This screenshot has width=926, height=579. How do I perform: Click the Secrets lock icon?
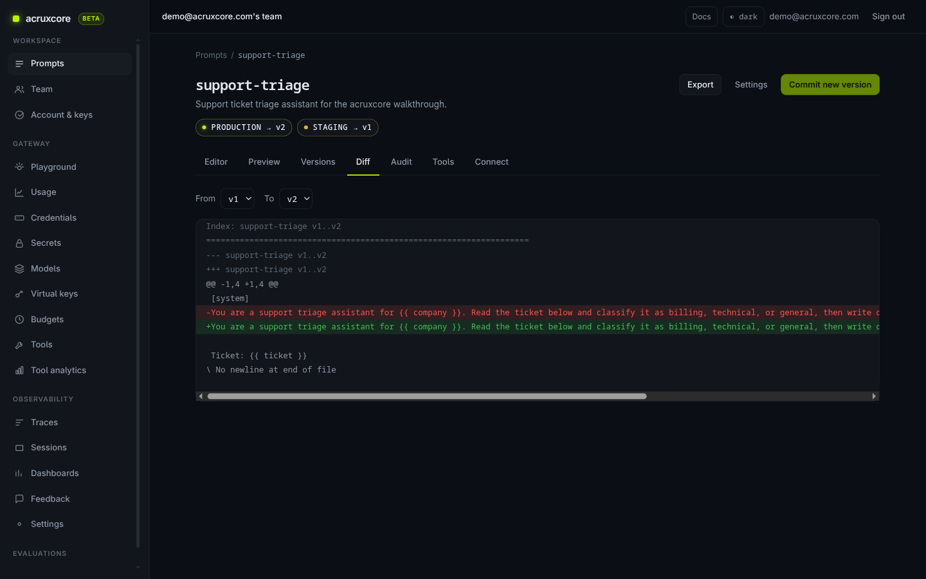coord(19,243)
